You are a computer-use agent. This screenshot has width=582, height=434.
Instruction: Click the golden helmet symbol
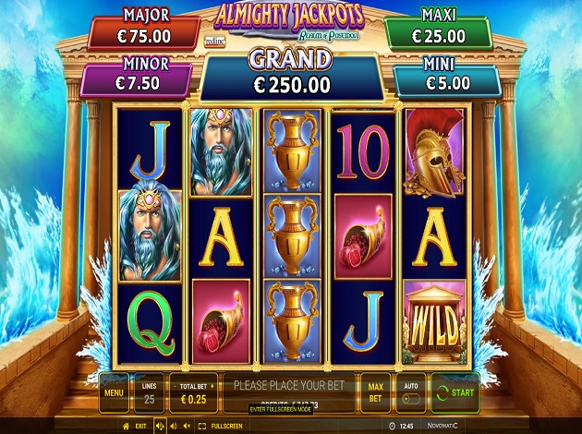pos(434,152)
